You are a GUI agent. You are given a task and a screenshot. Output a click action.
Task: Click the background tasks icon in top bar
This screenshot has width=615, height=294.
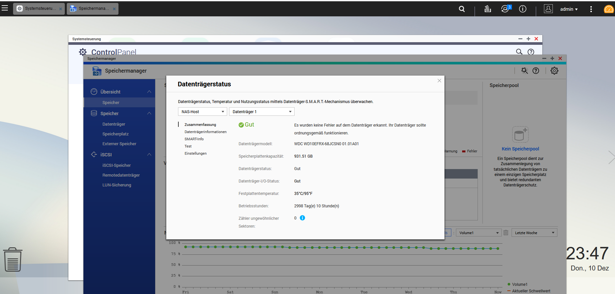pos(488,9)
